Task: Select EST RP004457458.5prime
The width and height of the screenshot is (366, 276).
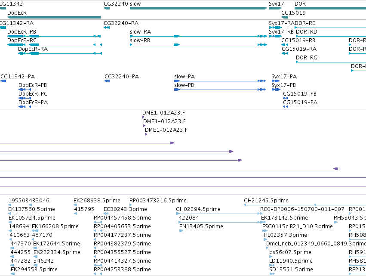Action: 122,218
